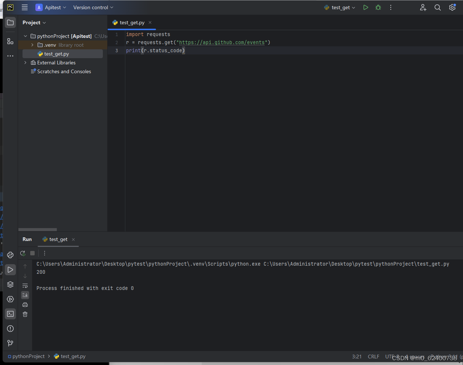Image resolution: width=463 pixels, height=365 pixels.
Task: Start debugging with the bug icon
Action: [378, 7]
